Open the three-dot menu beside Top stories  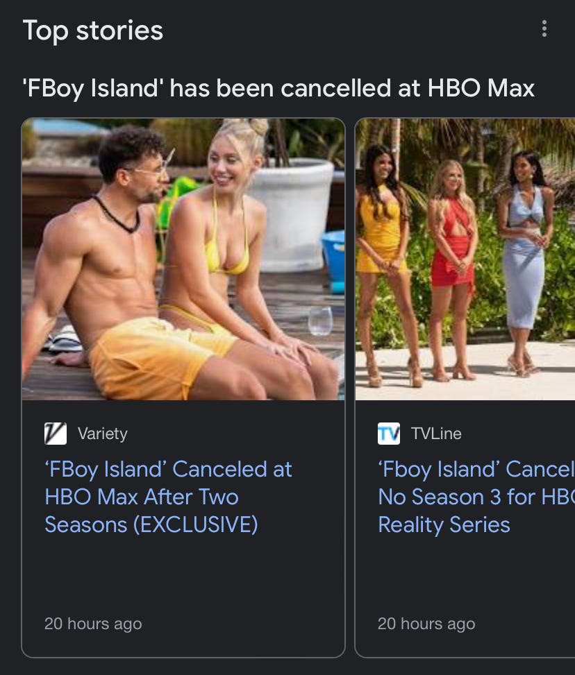pos(544,29)
